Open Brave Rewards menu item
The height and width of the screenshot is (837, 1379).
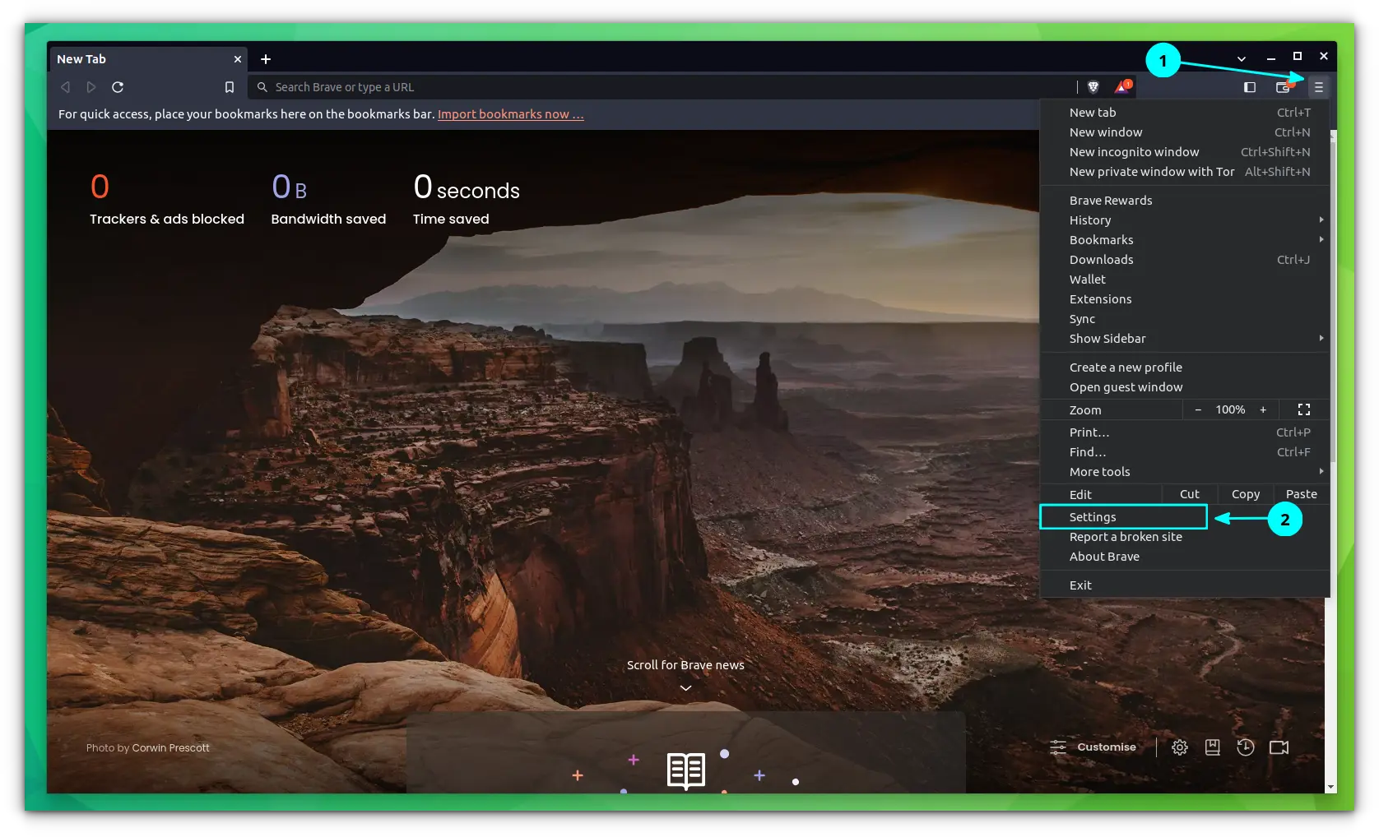[x=1185, y=201]
